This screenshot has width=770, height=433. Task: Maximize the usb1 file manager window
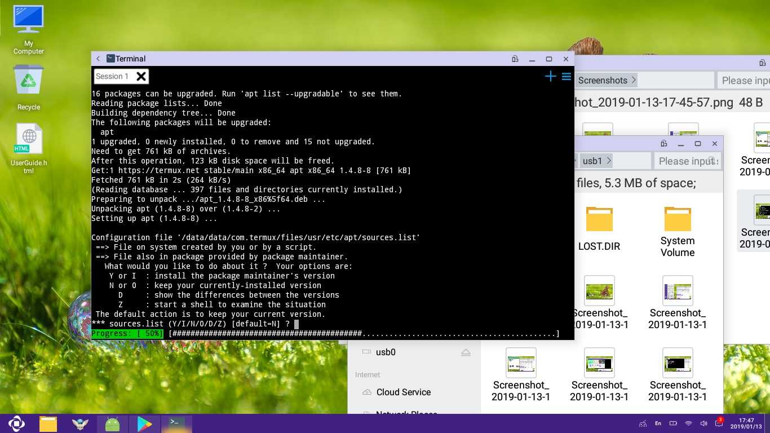(697, 143)
